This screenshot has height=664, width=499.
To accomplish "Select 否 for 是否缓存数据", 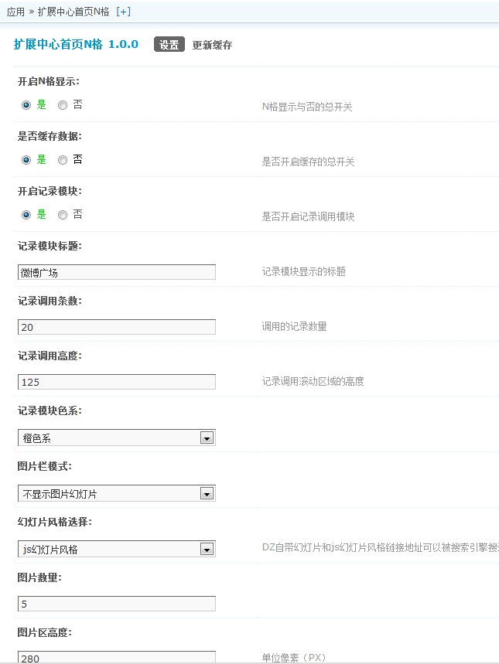I will pyautogui.click(x=63, y=160).
